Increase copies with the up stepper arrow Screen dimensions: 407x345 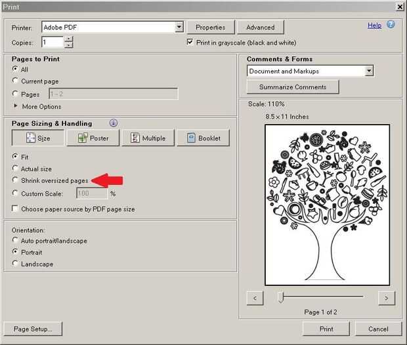[x=68, y=39]
